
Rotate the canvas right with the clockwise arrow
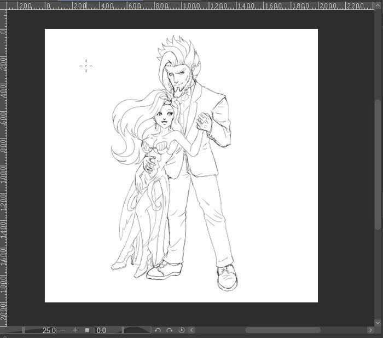[x=170, y=330]
